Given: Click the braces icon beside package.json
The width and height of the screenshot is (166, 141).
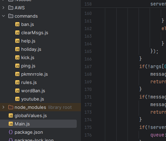Looking at the screenshot, I should 11,132.
